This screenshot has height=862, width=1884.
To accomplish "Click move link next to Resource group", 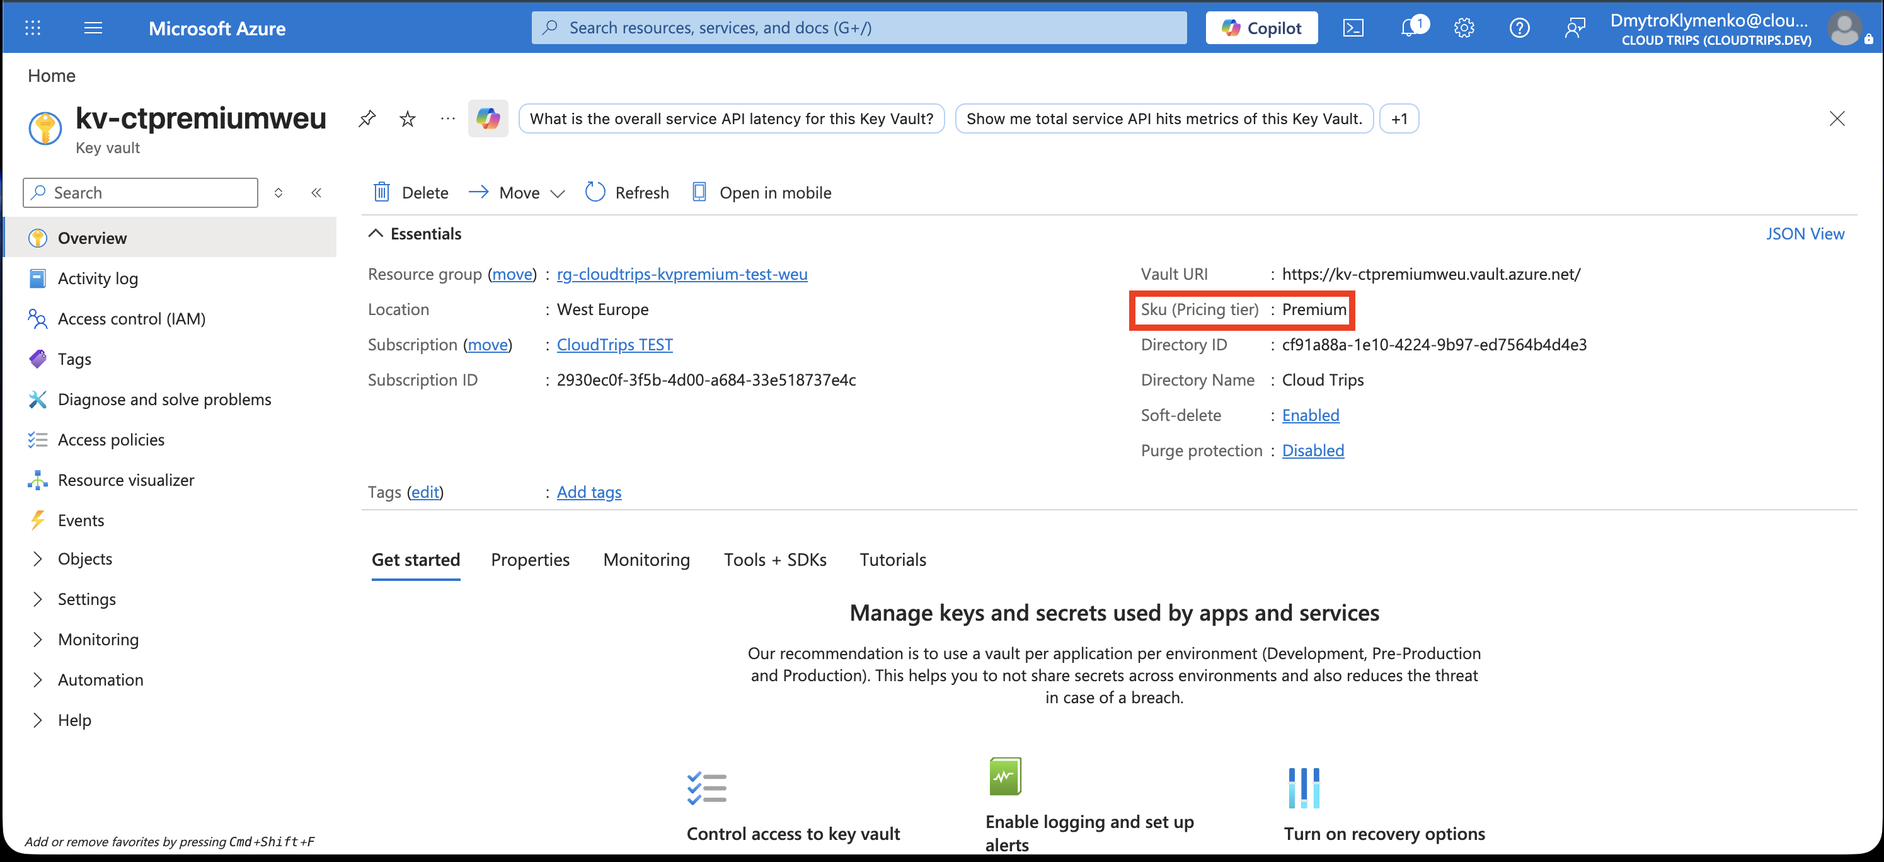I will tap(513, 274).
